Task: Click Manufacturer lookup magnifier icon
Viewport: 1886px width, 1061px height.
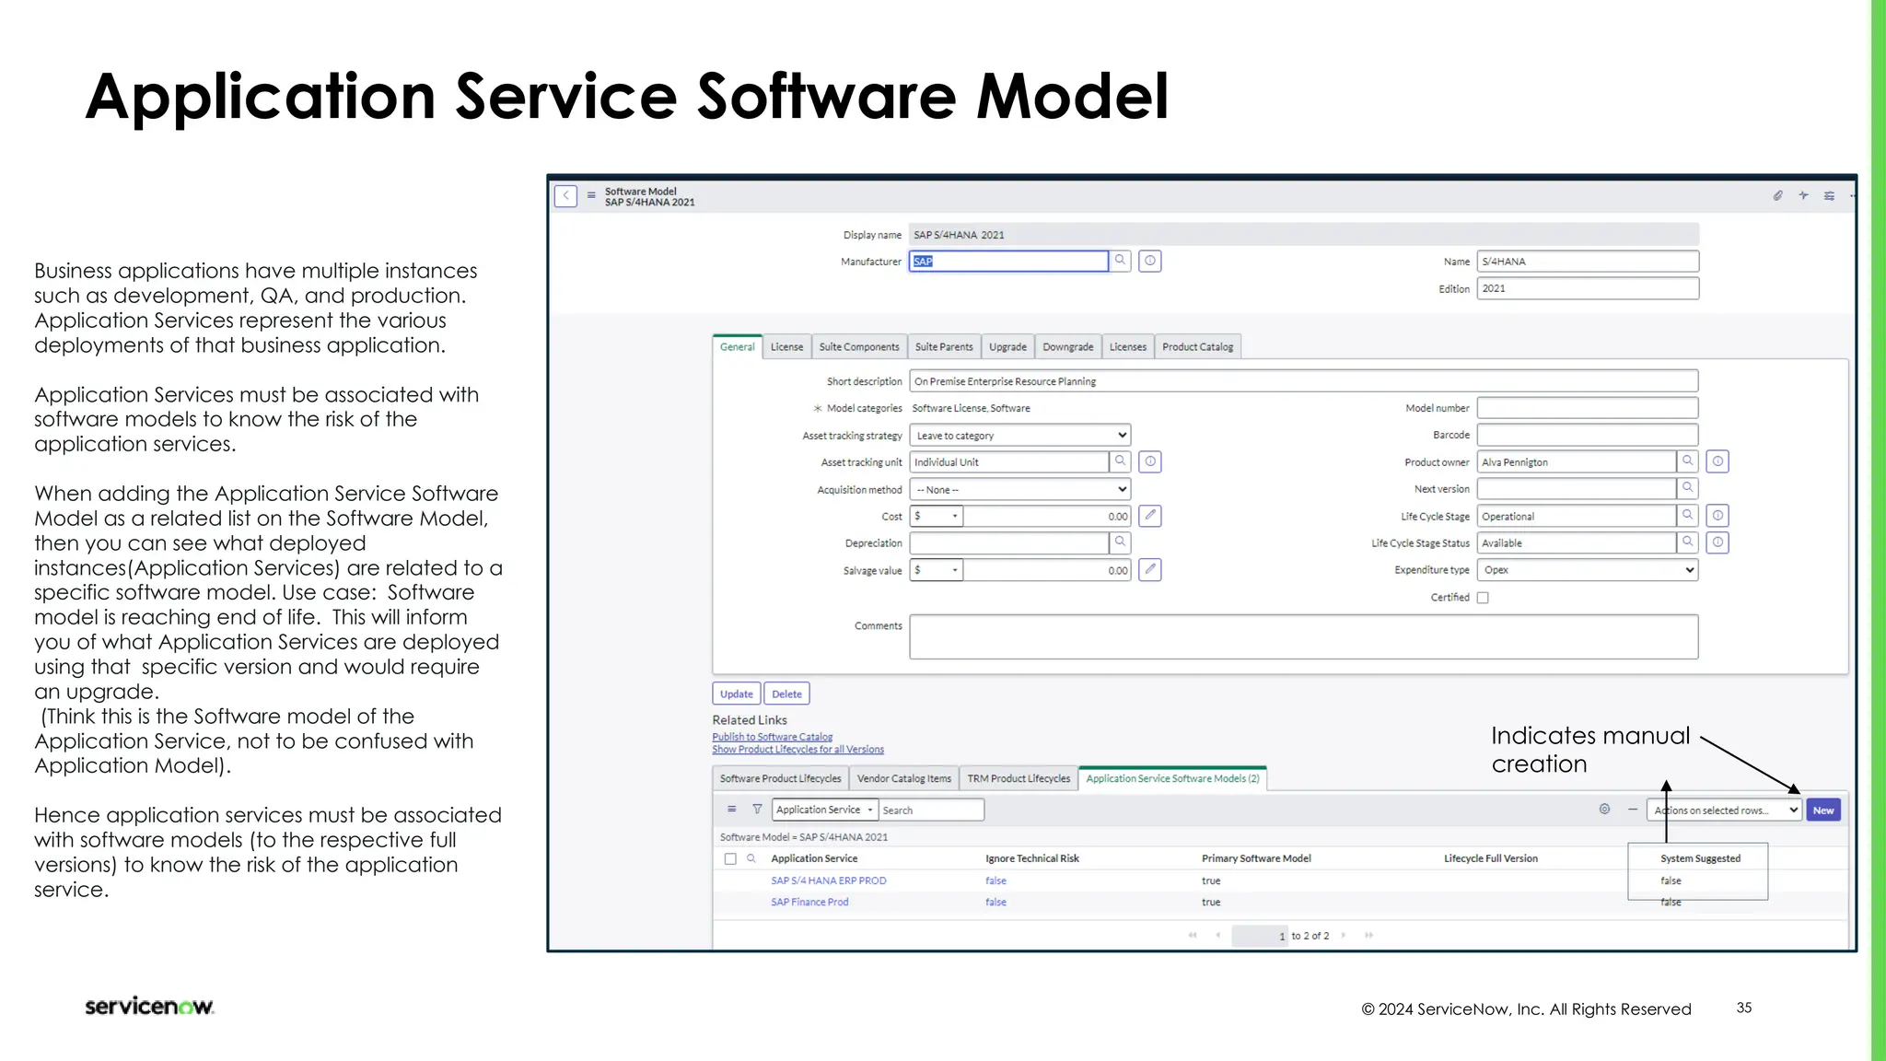Action: pos(1120,261)
